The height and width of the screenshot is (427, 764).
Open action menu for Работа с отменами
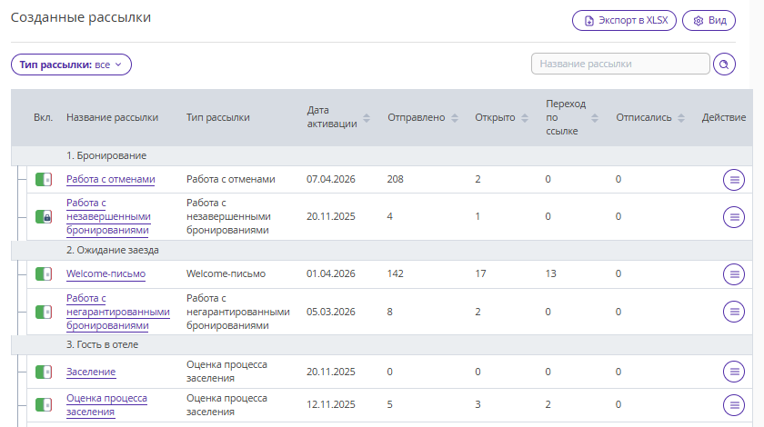click(x=733, y=180)
